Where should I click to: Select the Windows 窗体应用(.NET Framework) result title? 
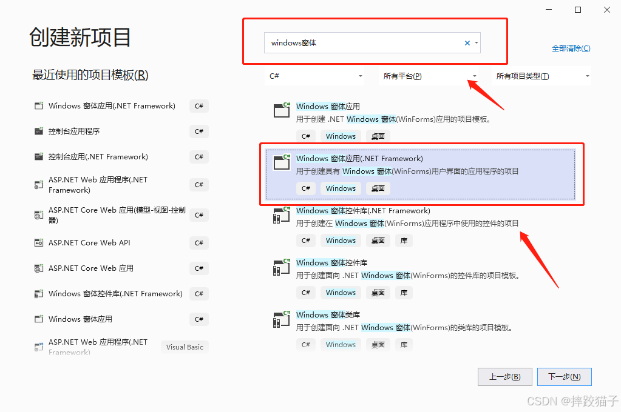point(359,159)
